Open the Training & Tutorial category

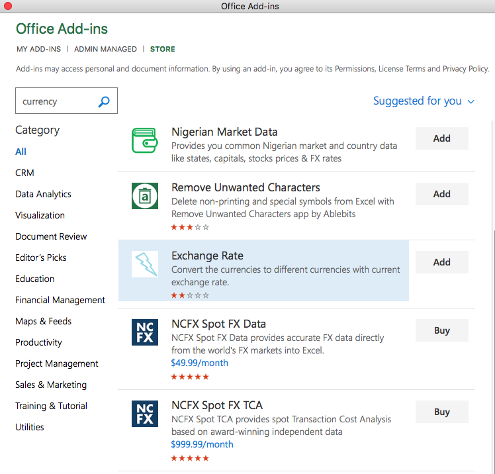[51, 406]
